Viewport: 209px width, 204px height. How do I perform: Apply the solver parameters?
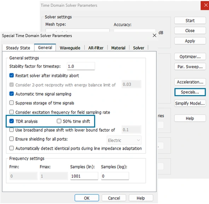click(x=190, y=41)
